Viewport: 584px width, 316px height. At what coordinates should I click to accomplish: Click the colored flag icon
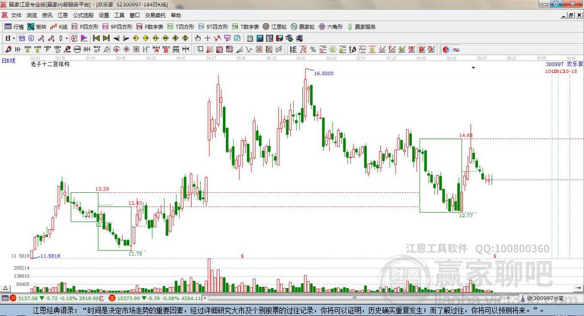tap(84, 38)
